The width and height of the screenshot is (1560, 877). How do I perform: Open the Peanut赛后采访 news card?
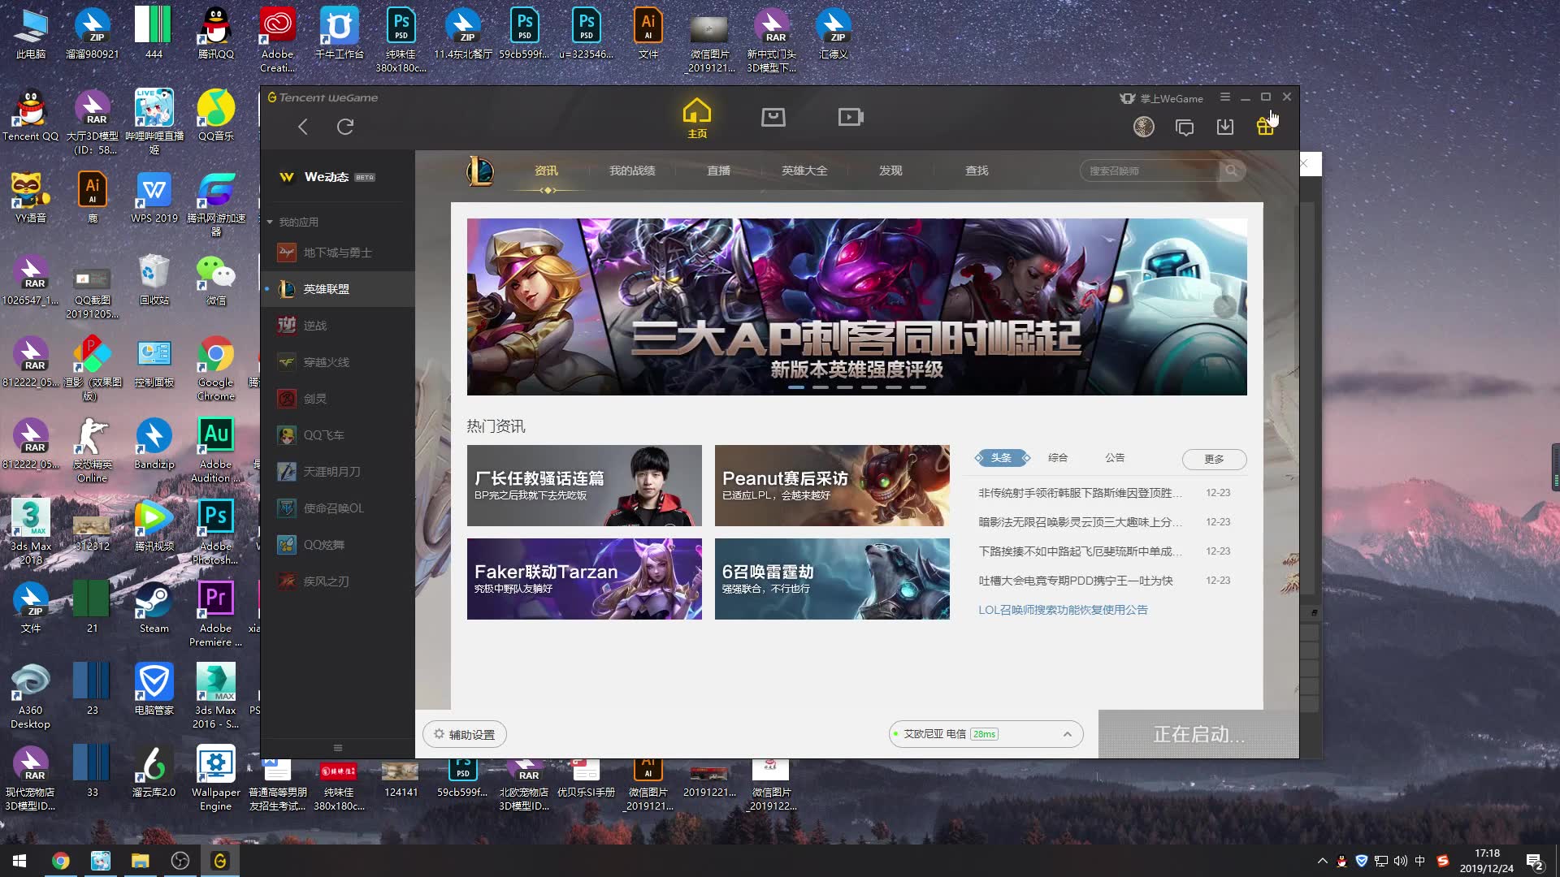click(832, 486)
